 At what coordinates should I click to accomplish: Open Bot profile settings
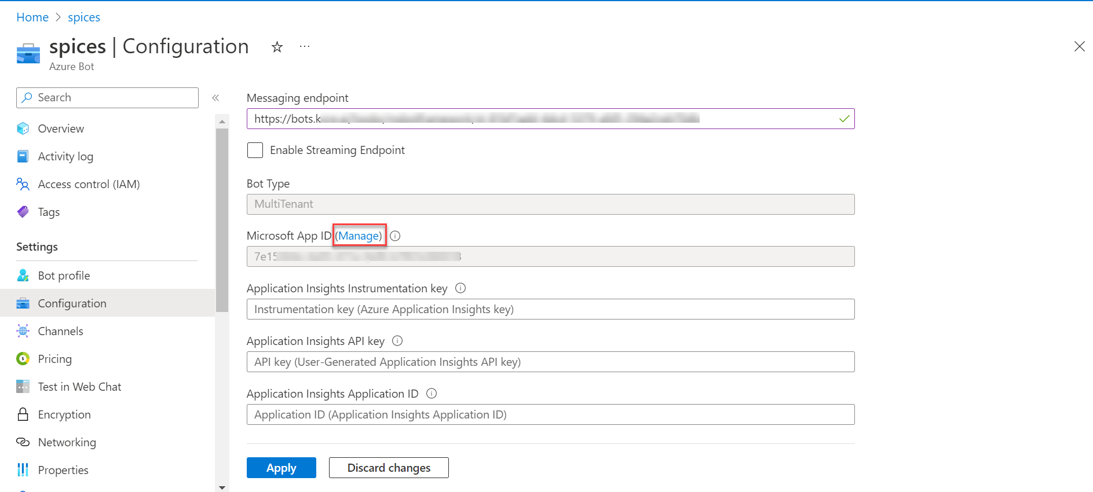point(107,276)
